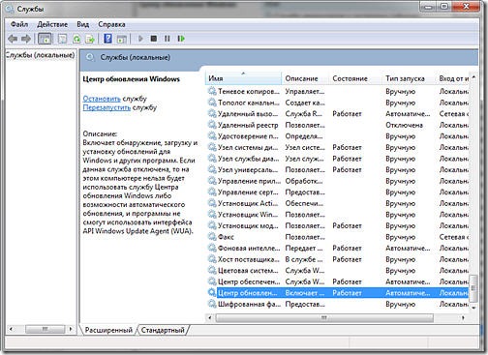Select the Управление серт... service row
Image resolution: width=488 pixels, height=355 pixels.
tap(338, 192)
